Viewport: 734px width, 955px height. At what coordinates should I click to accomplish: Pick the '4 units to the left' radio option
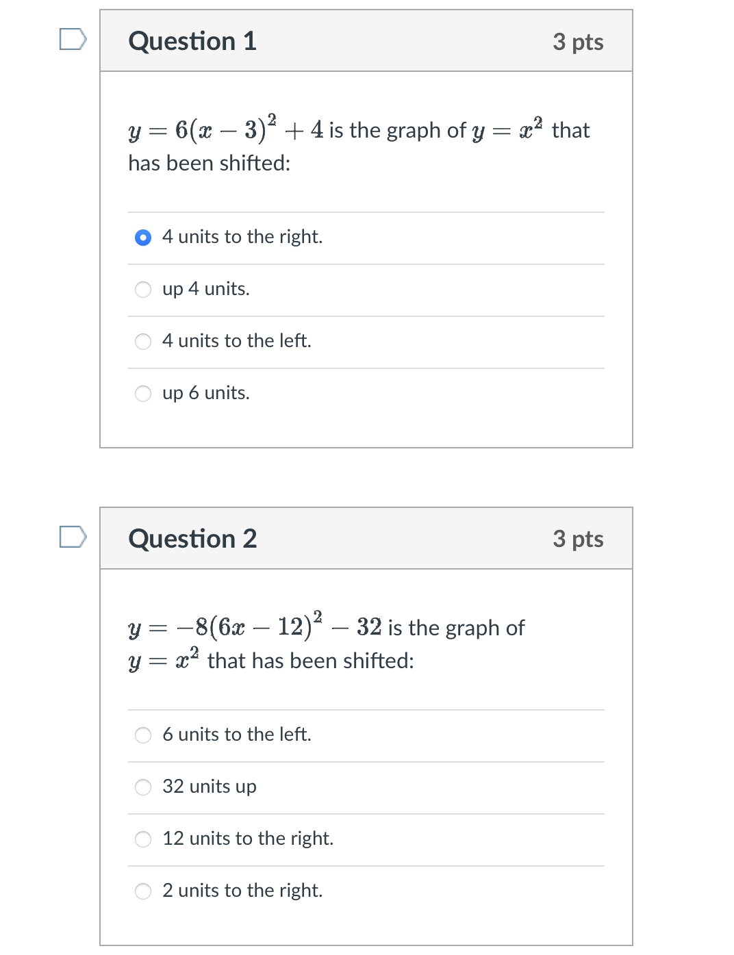tap(143, 342)
